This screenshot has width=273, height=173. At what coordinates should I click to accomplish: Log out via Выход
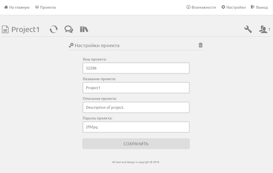[259, 7]
